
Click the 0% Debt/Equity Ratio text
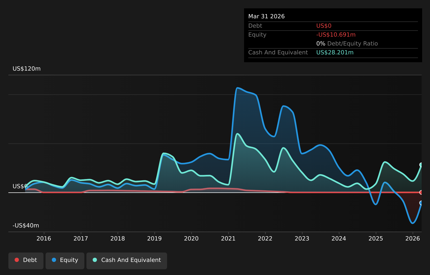[347, 44]
